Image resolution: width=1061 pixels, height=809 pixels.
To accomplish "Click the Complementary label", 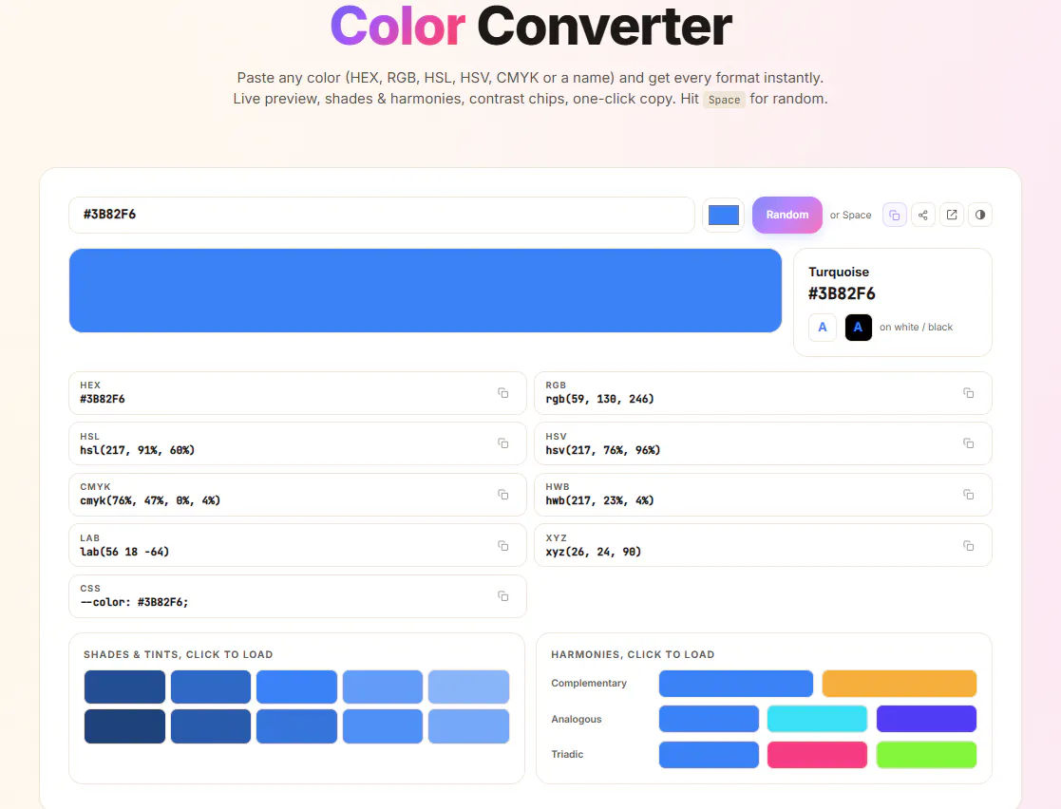I will pos(589,683).
